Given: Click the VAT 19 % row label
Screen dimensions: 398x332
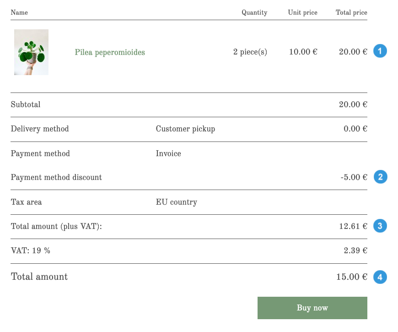Looking at the screenshot, I should [x=30, y=250].
